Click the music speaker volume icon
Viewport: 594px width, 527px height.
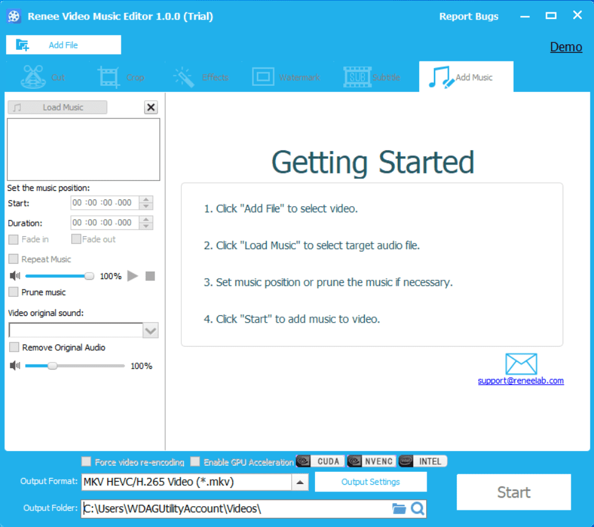[x=15, y=276]
